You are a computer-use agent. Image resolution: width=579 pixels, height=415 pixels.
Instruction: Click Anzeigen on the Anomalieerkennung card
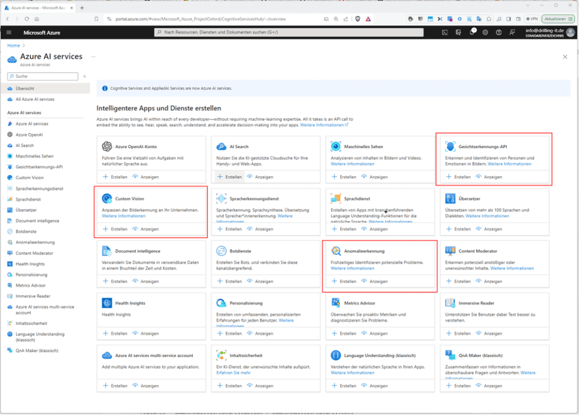(x=374, y=281)
